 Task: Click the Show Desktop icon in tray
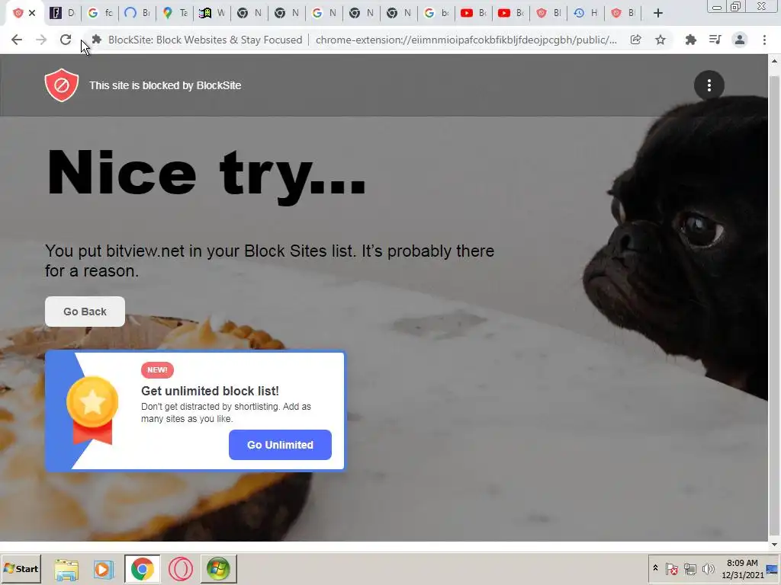[773, 568]
